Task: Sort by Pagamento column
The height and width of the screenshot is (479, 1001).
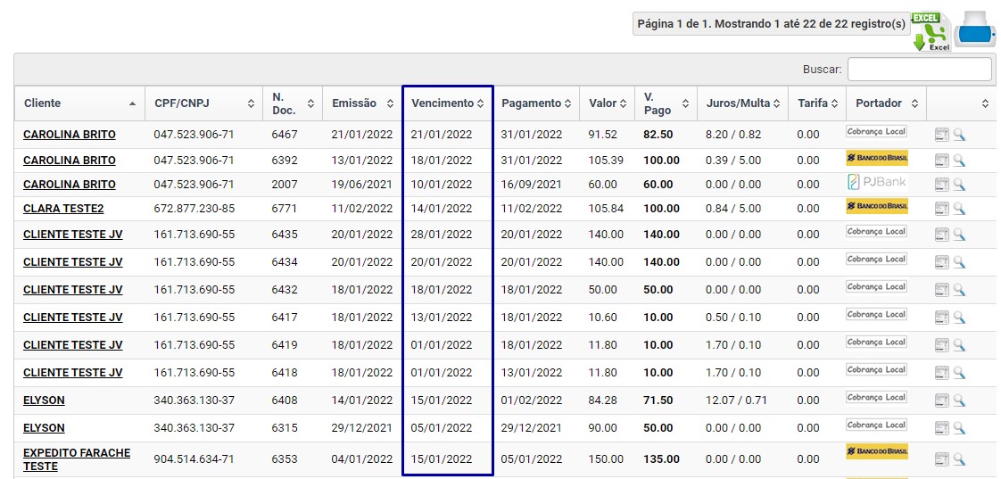Action: coord(535,103)
